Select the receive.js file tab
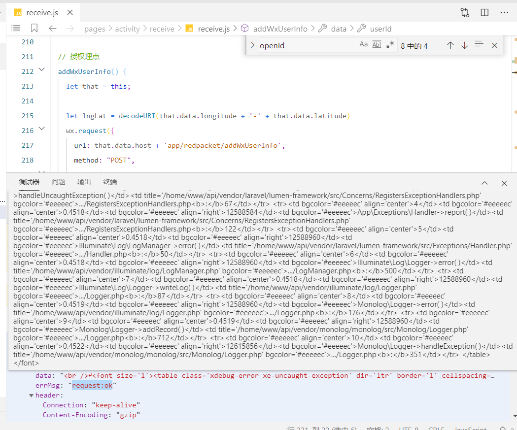This screenshot has width=517, height=430. (42, 12)
